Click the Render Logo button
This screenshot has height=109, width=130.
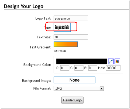pos(72,100)
